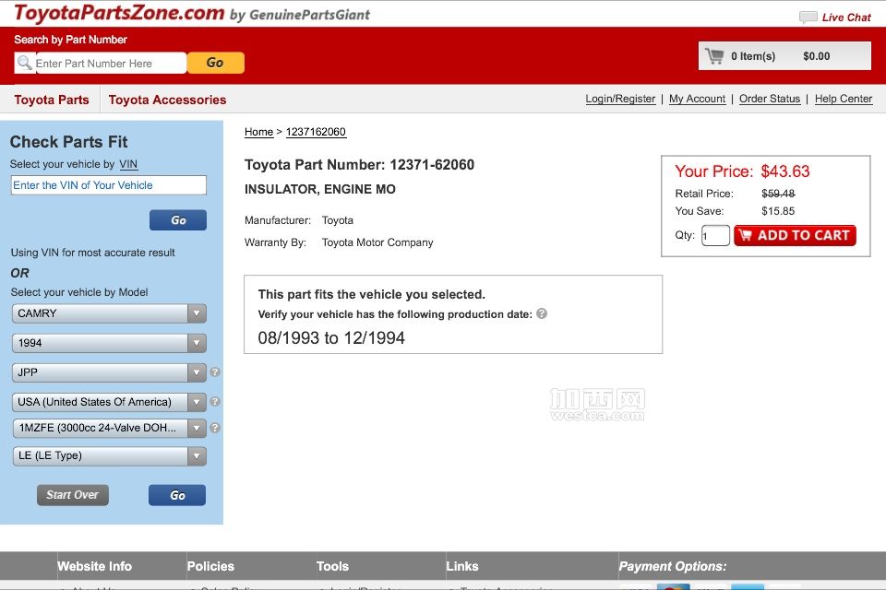Screen dimensions: 886x590
Task: Click the Go button under the VIN field
Action: [x=178, y=220]
